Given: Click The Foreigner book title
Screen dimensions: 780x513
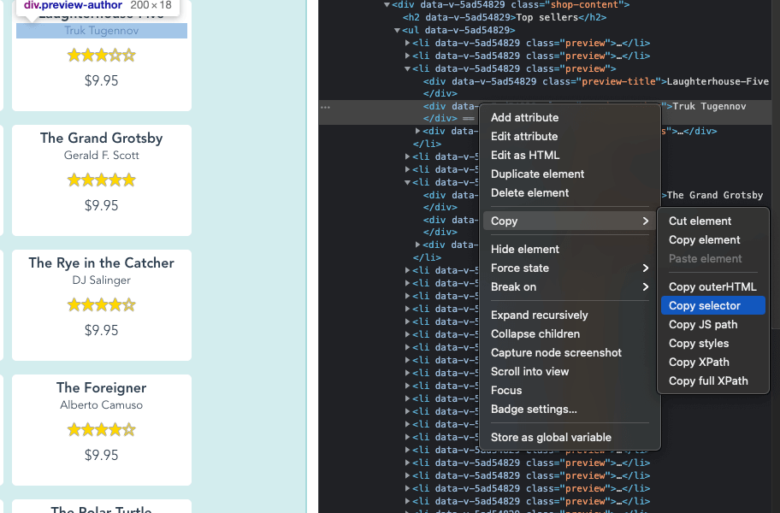Looking at the screenshot, I should click(102, 387).
